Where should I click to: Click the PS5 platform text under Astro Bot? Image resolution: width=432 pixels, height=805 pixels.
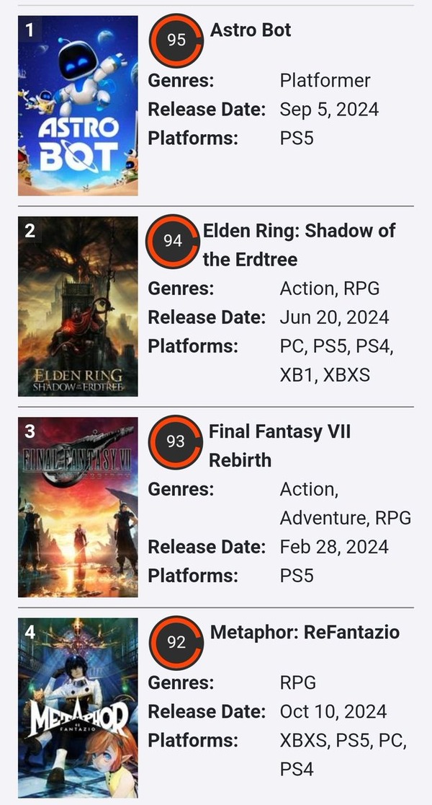coord(297,138)
